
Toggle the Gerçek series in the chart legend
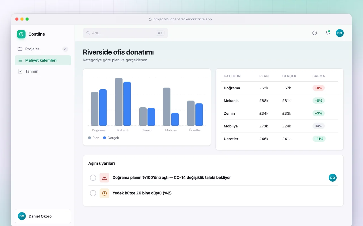point(111,138)
